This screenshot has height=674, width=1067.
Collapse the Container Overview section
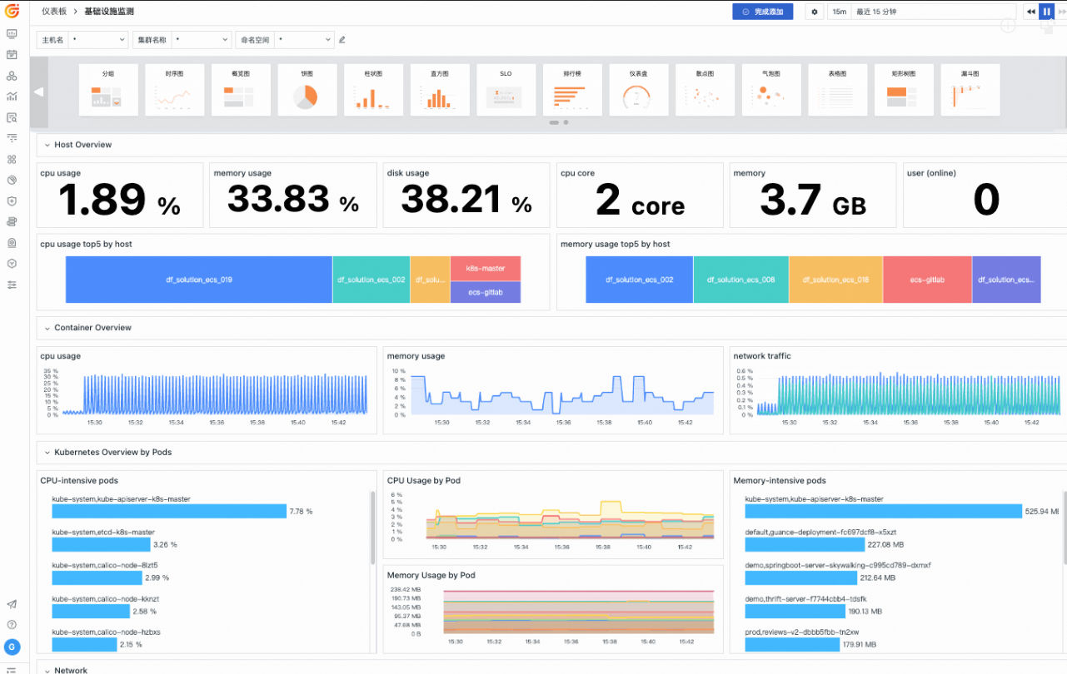(x=47, y=328)
